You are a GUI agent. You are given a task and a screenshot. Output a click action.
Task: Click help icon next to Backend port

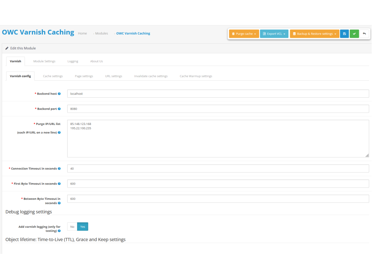tap(59, 109)
